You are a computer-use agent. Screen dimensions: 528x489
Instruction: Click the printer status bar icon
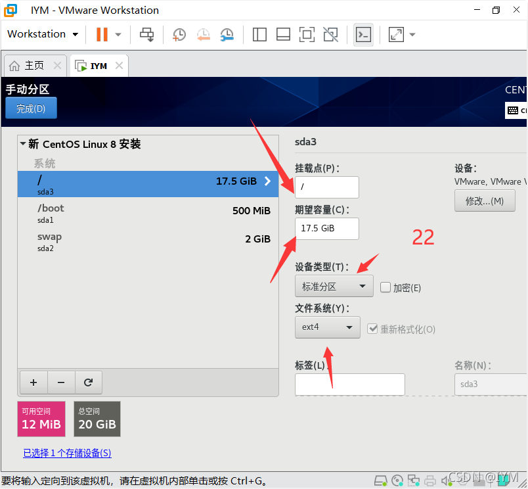pos(430,480)
